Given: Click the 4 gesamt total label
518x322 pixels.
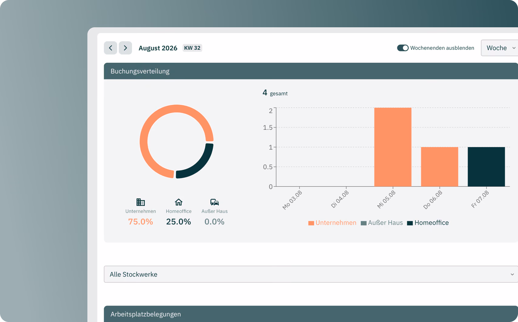Looking at the screenshot, I should (275, 93).
